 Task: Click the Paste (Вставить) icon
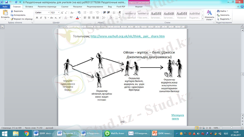click(5, 14)
